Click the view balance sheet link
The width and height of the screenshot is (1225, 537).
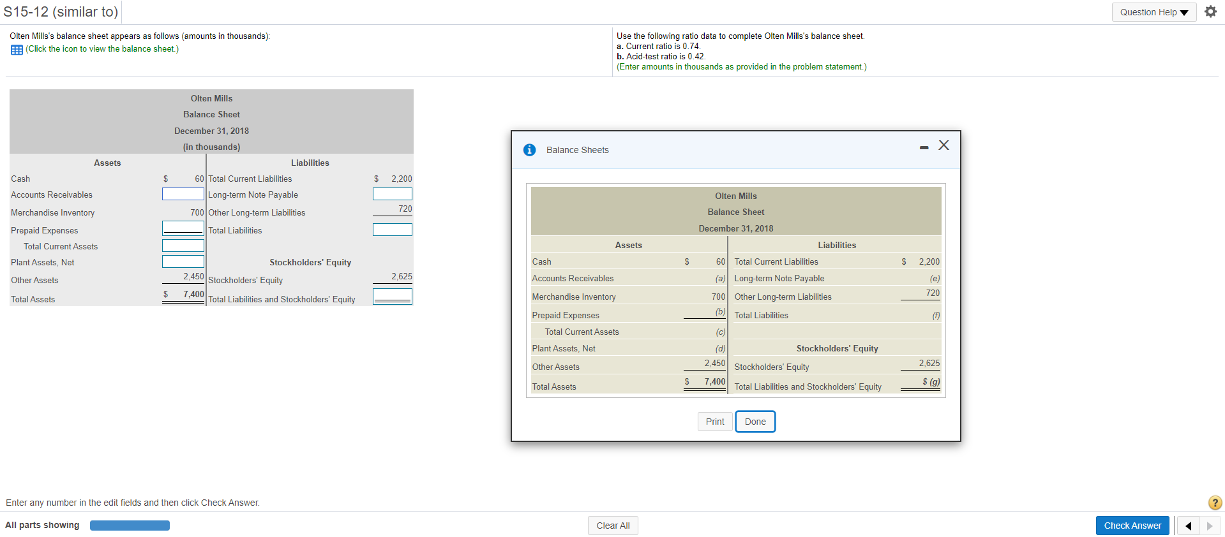pos(102,49)
